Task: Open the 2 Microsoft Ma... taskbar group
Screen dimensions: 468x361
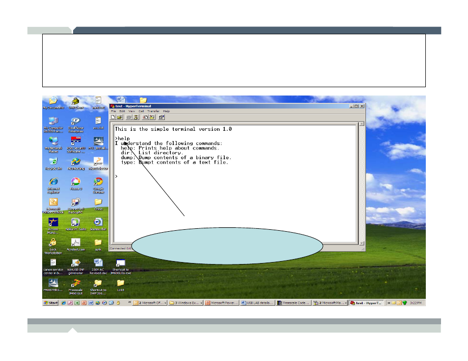Action: [330, 303]
